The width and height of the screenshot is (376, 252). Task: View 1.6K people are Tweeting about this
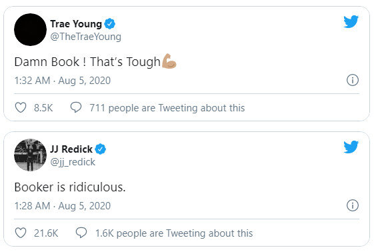[x=174, y=233]
